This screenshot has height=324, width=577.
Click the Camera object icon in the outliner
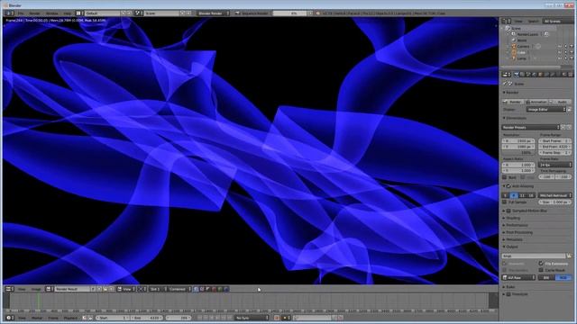coord(514,46)
